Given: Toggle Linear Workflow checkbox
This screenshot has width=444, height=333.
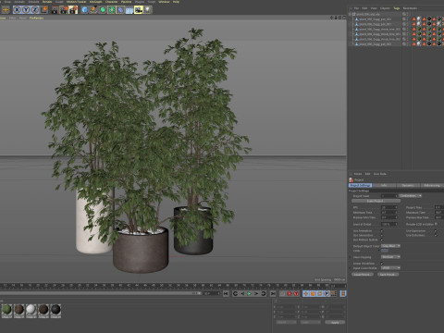Looking at the screenshot, I should tap(382, 264).
